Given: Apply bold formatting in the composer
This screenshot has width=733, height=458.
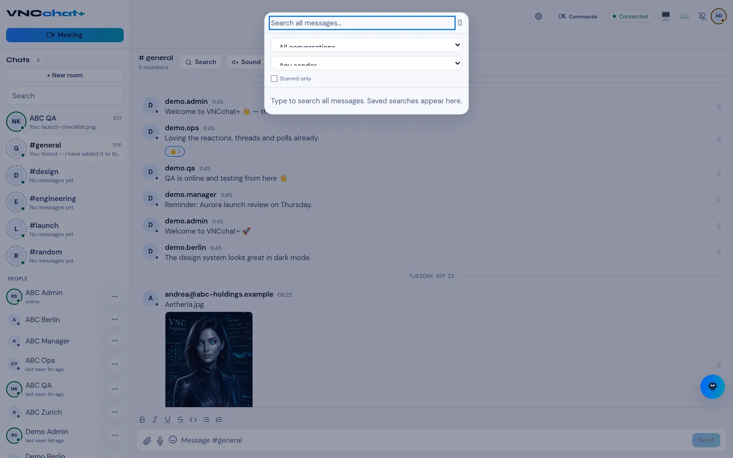Looking at the screenshot, I should click(x=142, y=420).
